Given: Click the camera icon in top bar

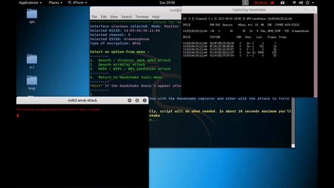Looking at the screenshot, I should [x=282, y=3].
